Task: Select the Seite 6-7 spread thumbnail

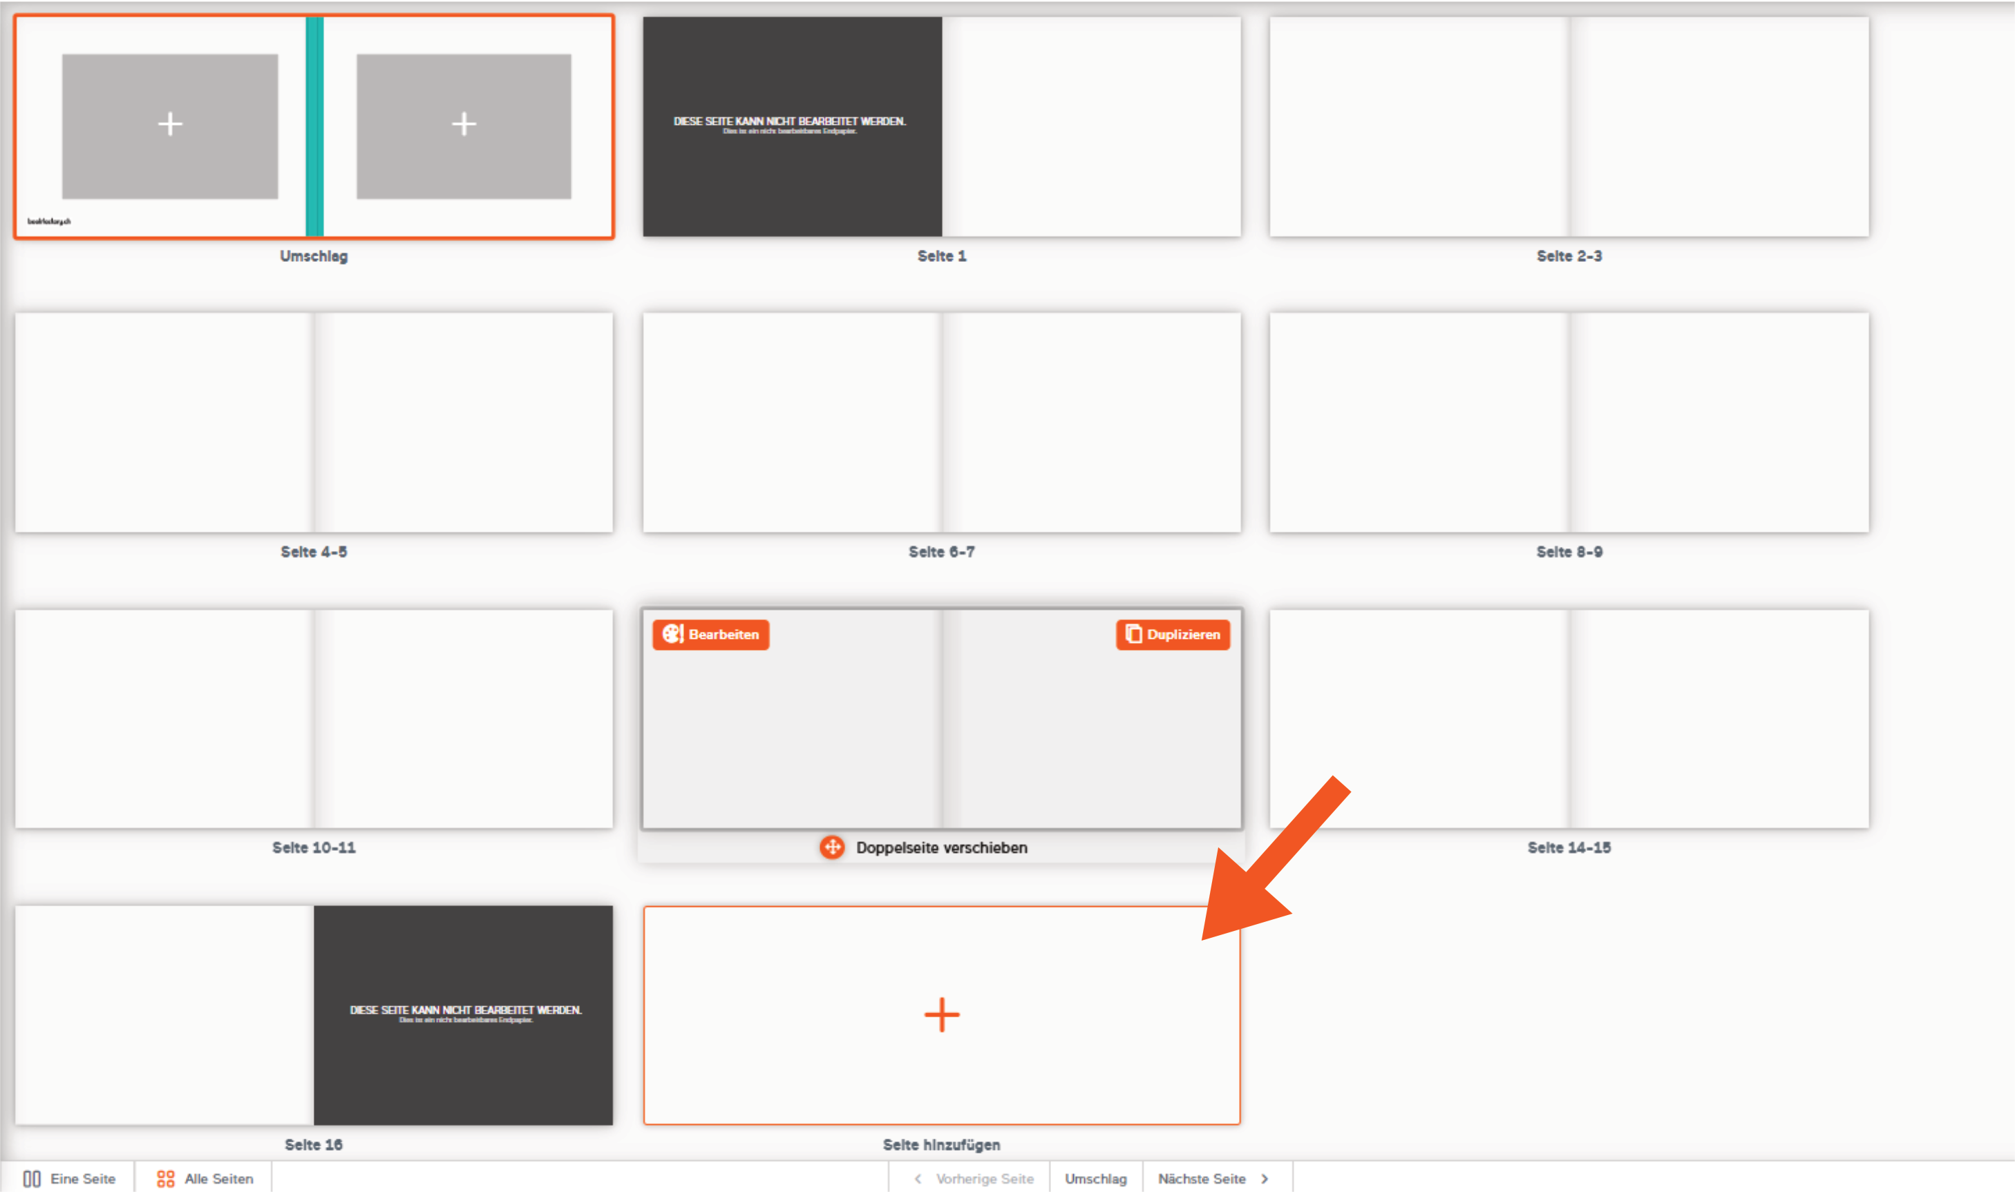Action: [x=941, y=423]
